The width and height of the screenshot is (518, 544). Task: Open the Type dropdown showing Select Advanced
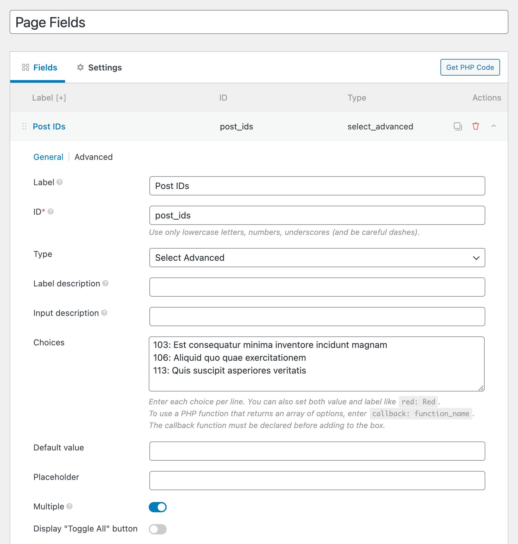(317, 258)
